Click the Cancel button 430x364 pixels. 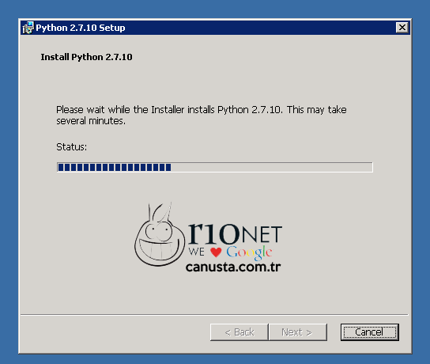click(x=369, y=332)
